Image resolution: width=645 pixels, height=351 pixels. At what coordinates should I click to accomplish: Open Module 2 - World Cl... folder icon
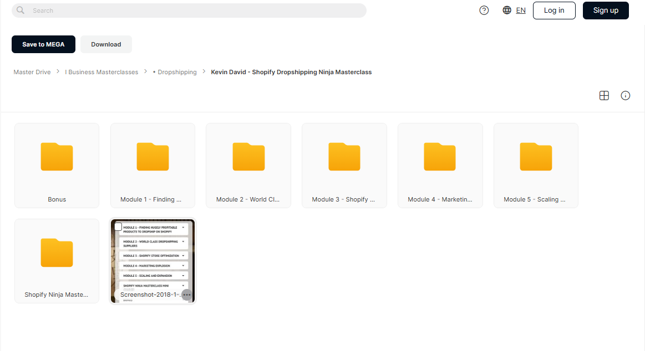248,157
